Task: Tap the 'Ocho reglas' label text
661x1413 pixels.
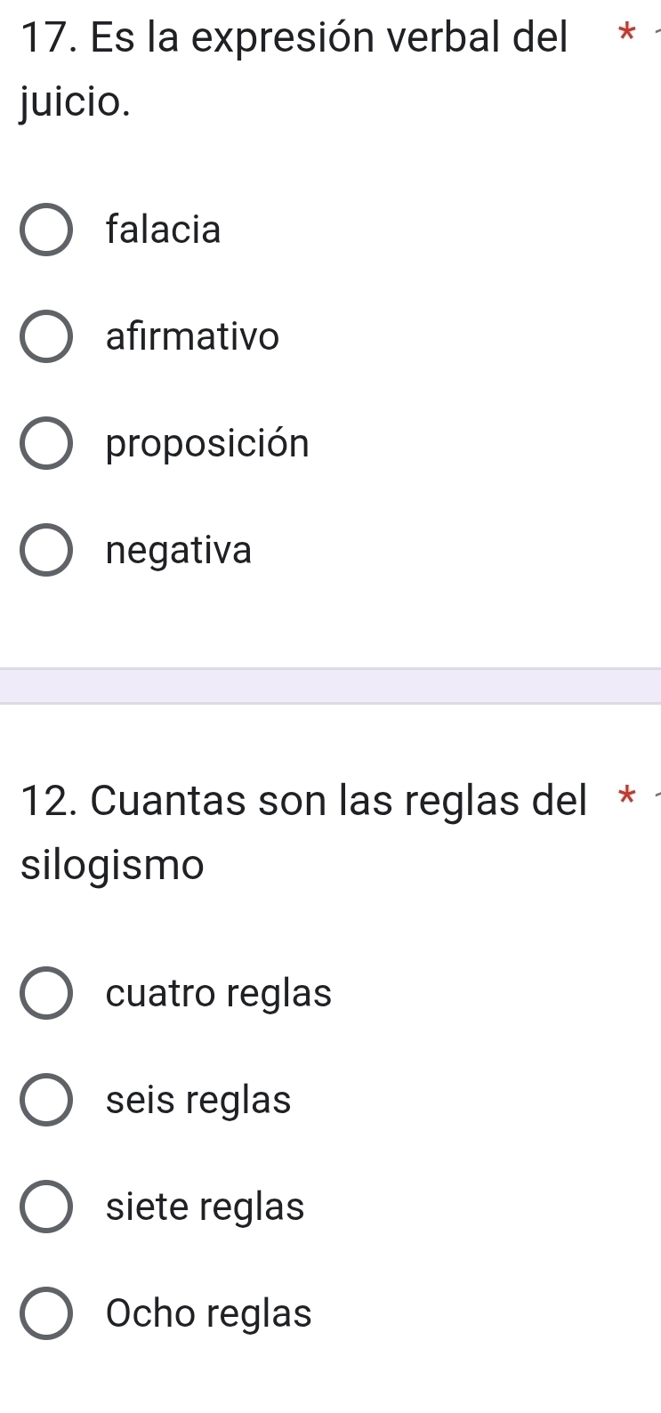Action: pyautogui.click(x=208, y=1313)
